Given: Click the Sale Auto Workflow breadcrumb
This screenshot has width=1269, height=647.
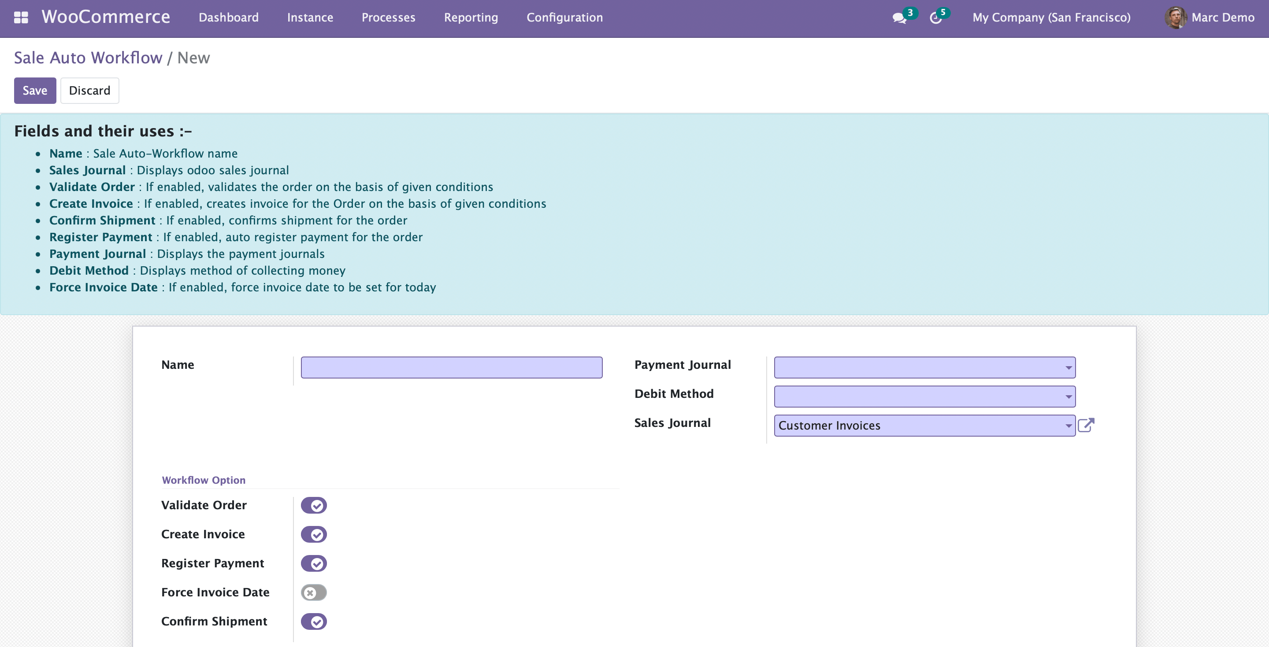Looking at the screenshot, I should 88,58.
